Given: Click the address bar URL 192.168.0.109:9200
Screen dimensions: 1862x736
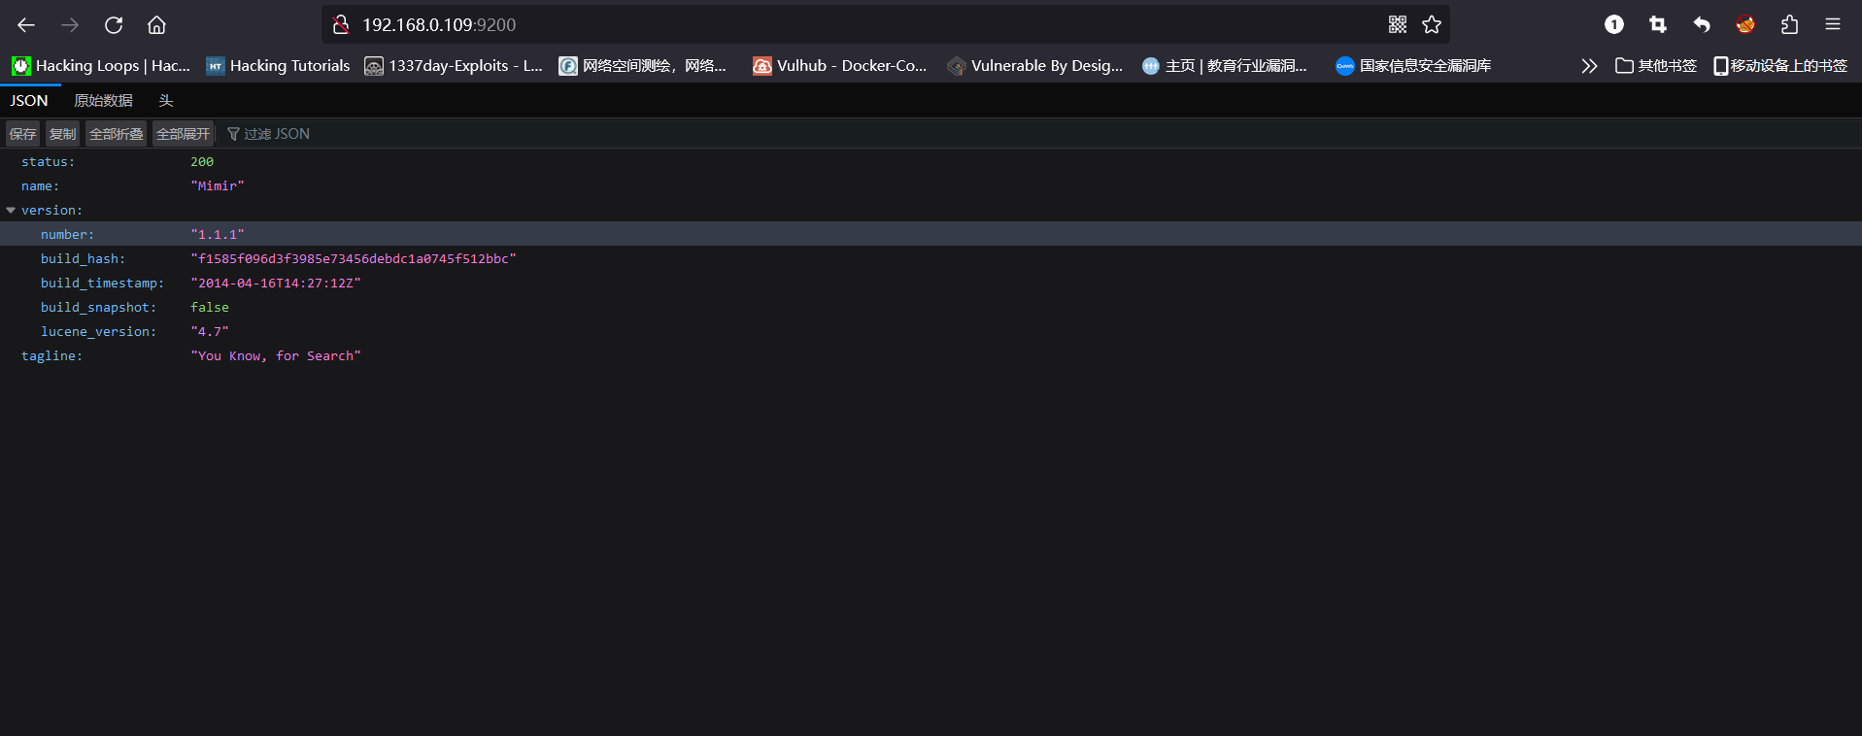Looking at the screenshot, I should point(439,25).
